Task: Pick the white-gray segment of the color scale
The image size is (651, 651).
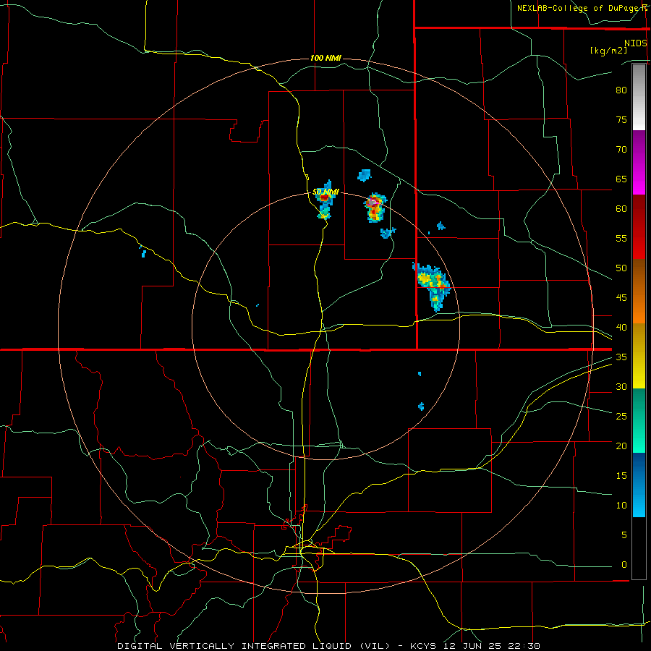Action: (x=639, y=97)
